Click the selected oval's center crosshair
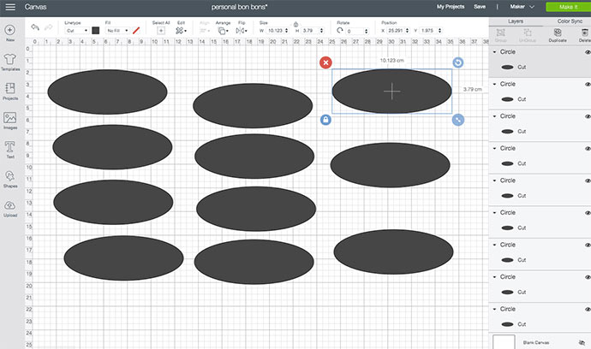The width and height of the screenshot is (591, 349). point(392,92)
